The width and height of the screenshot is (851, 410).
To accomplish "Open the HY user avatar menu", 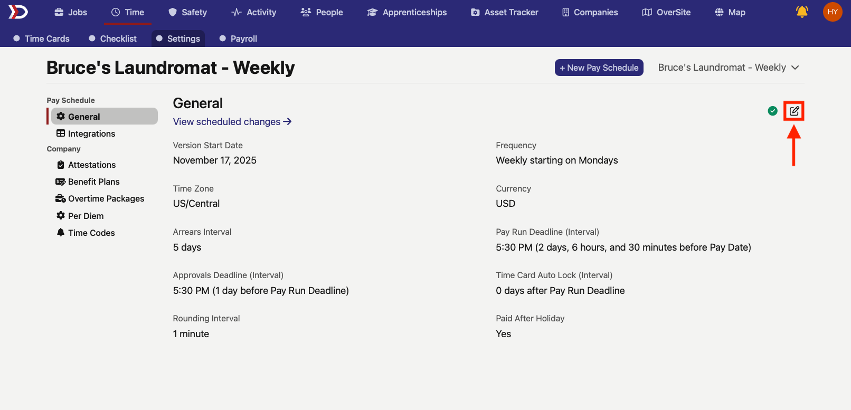I will click(x=833, y=12).
